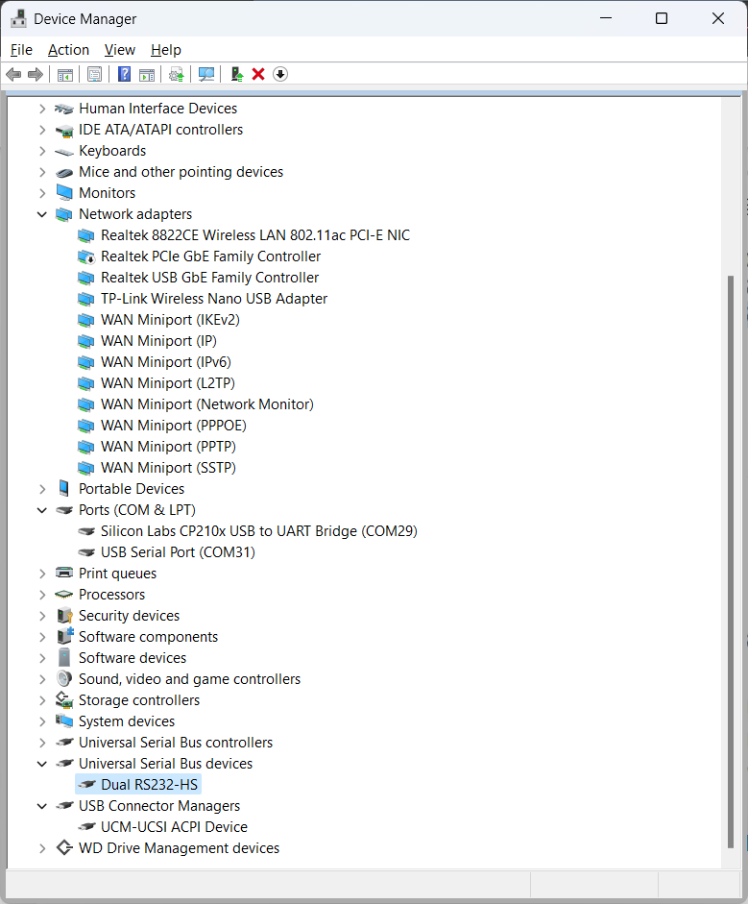This screenshot has height=904, width=748.
Task: Select WAN Miniport (Network Monitor)
Action: [x=206, y=404]
